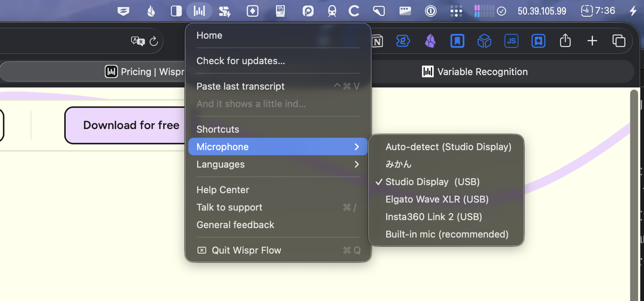Open the 1Password menu bar icon
Screen dimensions: 644x301
430,11
